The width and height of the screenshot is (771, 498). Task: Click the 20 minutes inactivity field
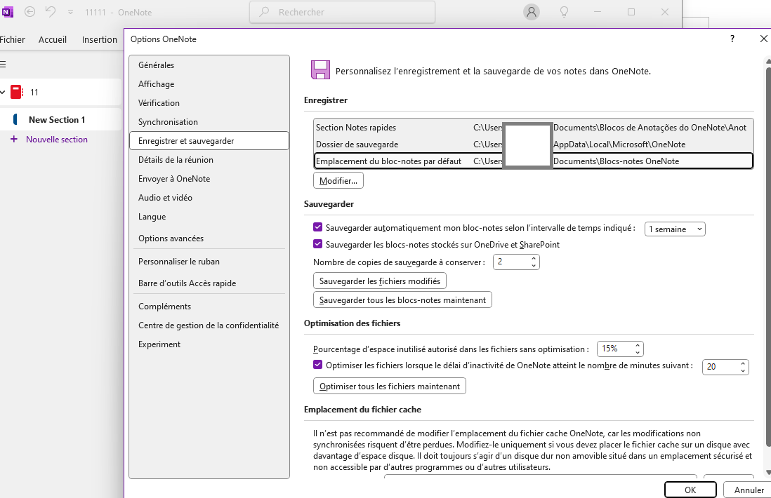coord(720,367)
